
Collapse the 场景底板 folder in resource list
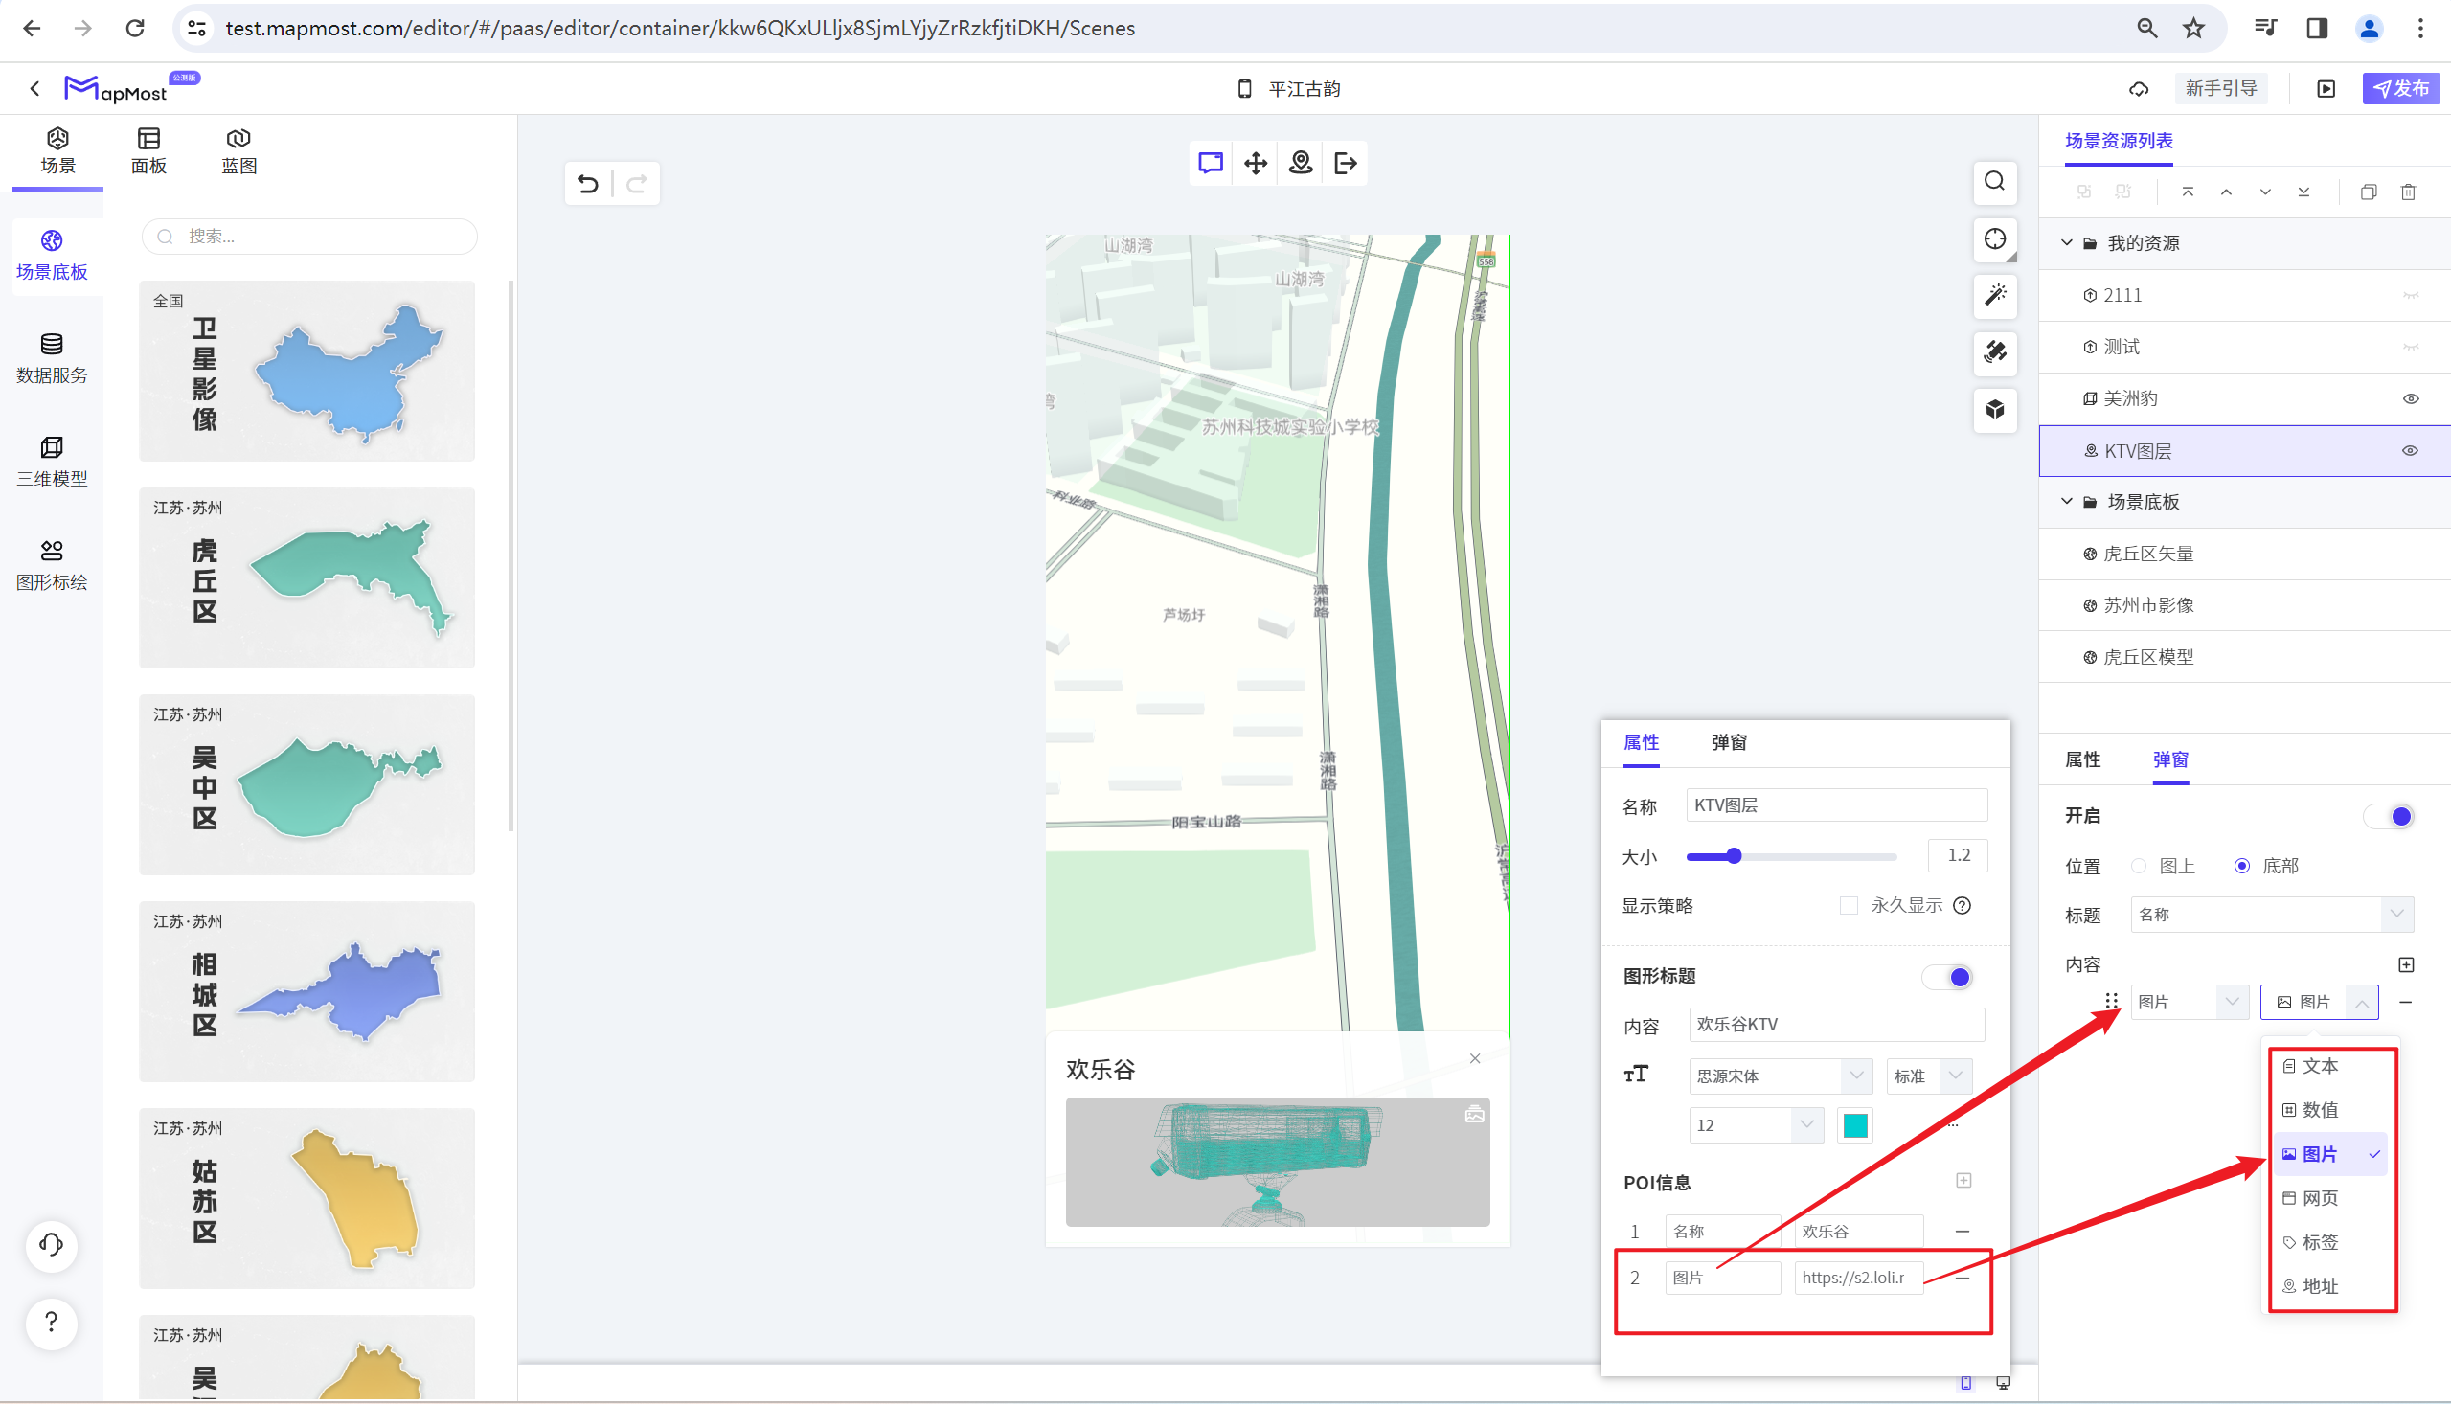(x=2066, y=502)
